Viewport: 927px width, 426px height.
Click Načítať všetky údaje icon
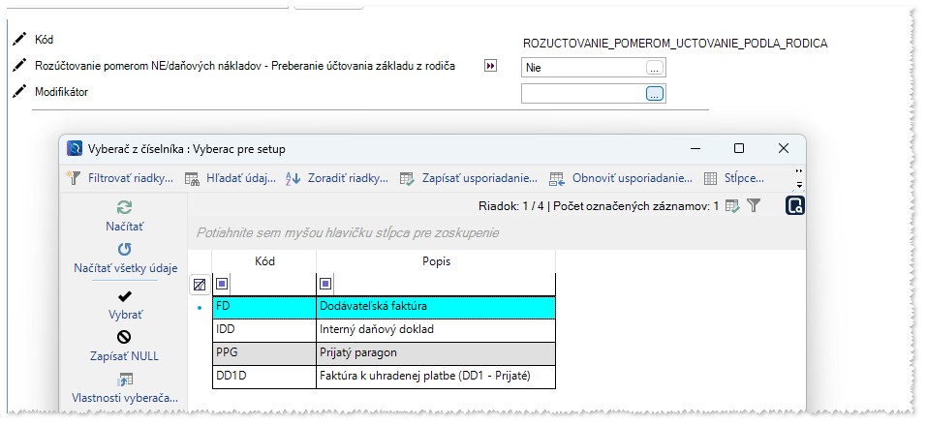124,250
